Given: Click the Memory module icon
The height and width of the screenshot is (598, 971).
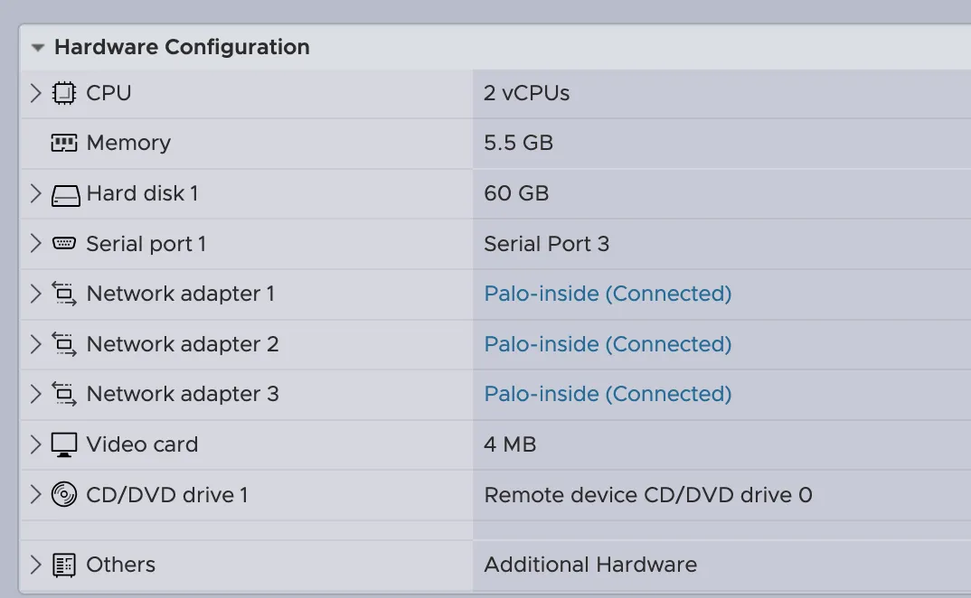Looking at the screenshot, I should tap(64, 143).
